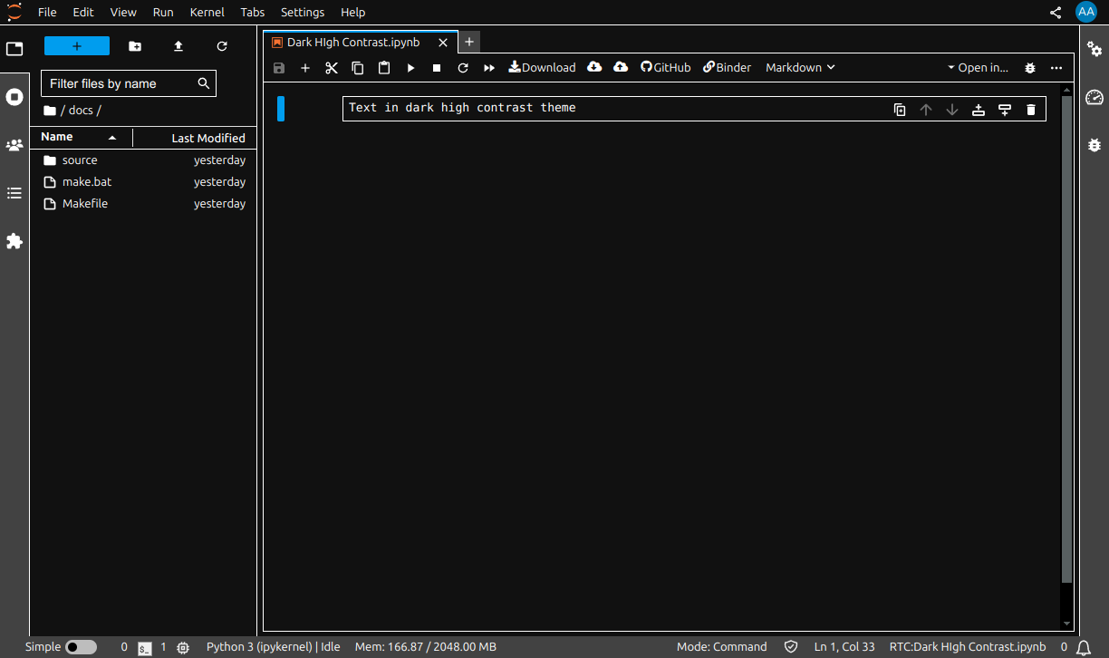Image resolution: width=1109 pixels, height=658 pixels.
Task: Cut the selected cell using scissors
Action: click(x=332, y=68)
